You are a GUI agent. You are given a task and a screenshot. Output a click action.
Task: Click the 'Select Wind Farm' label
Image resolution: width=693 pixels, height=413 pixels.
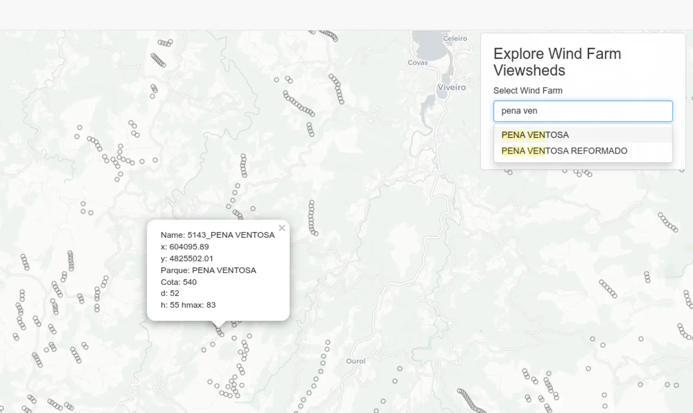pos(528,91)
